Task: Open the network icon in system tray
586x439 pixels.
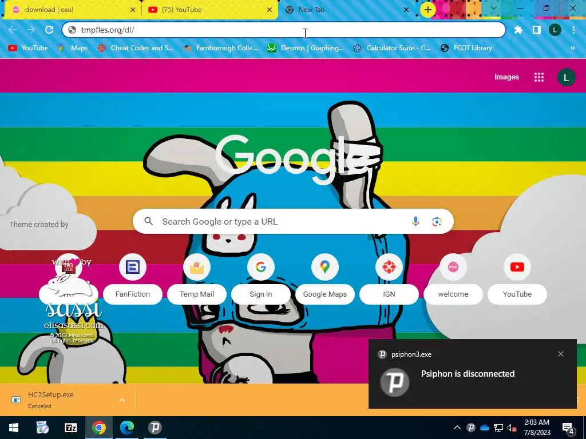Action: pos(498,428)
